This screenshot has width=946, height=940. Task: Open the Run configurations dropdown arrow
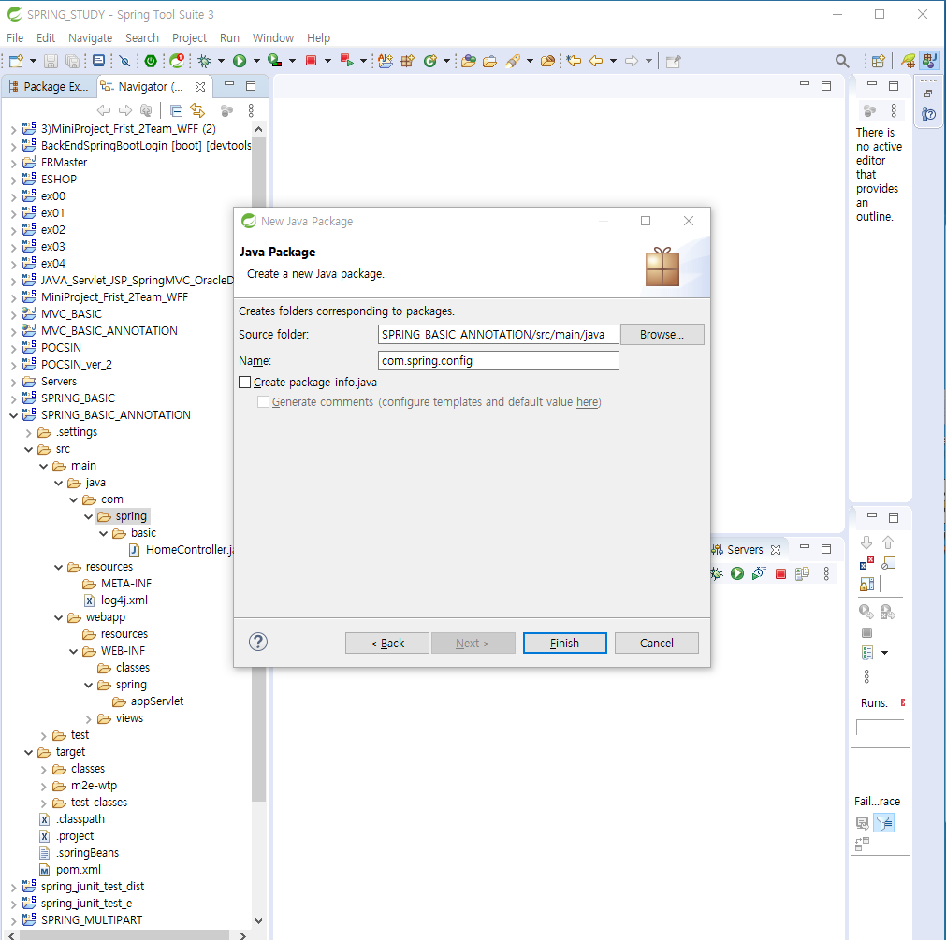pyautogui.click(x=256, y=61)
